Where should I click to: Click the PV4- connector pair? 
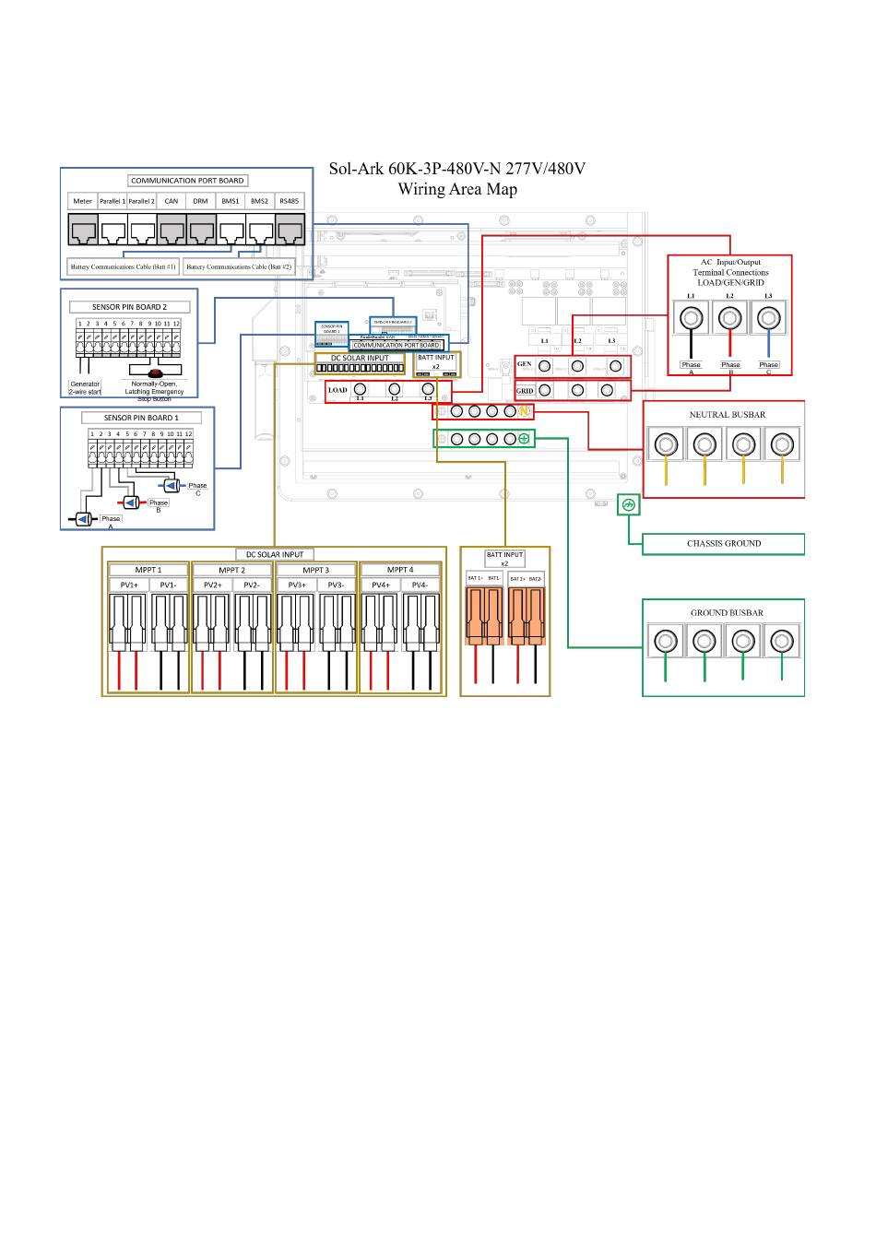click(x=420, y=624)
